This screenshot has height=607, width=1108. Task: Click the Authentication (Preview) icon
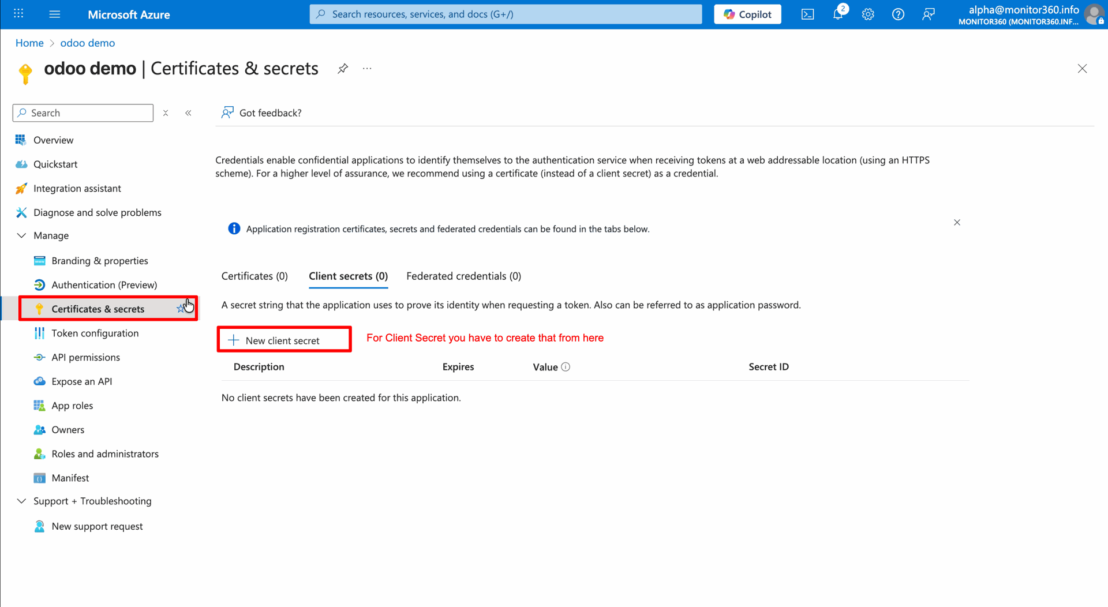tap(39, 285)
